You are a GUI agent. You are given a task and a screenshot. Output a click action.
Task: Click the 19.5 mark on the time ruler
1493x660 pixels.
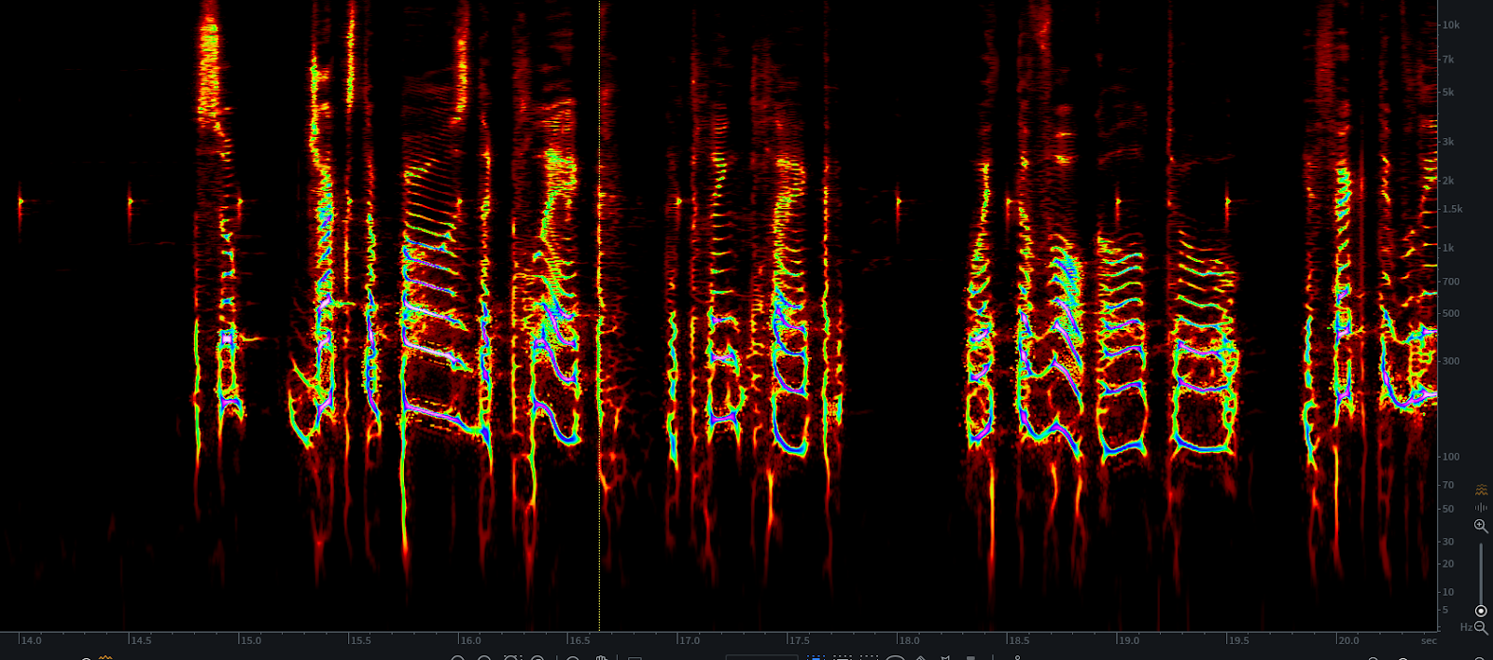click(x=1238, y=640)
